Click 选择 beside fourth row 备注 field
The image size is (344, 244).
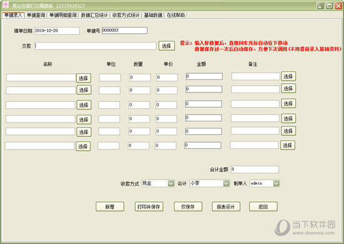click(x=288, y=118)
